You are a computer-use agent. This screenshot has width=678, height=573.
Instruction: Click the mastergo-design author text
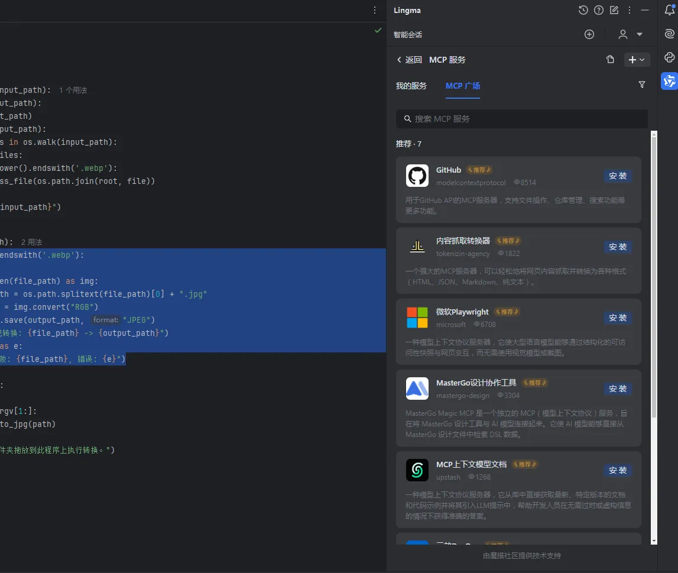pyautogui.click(x=463, y=396)
